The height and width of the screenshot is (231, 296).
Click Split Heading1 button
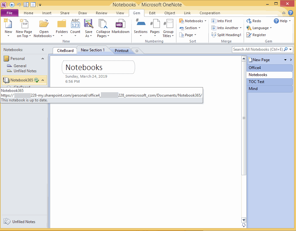(226, 35)
